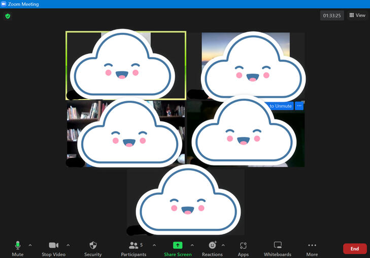Screen dimensions: 370x258
Task: Open the blue three-dots participant menu
Action: (299, 106)
